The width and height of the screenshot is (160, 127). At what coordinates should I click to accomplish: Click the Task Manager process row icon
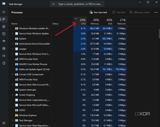point(17,120)
